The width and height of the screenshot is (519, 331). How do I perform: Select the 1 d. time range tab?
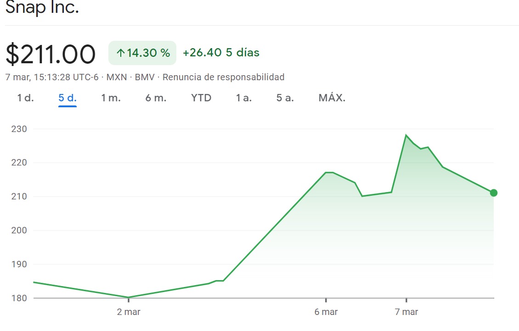(25, 98)
